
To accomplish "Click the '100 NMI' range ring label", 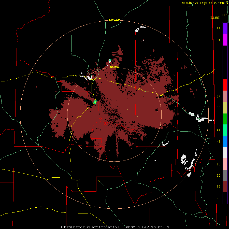I will pyautogui.click(x=114, y=20).
